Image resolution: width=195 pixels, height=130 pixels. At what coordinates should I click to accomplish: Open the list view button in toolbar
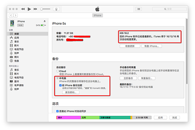(x=138, y=9)
